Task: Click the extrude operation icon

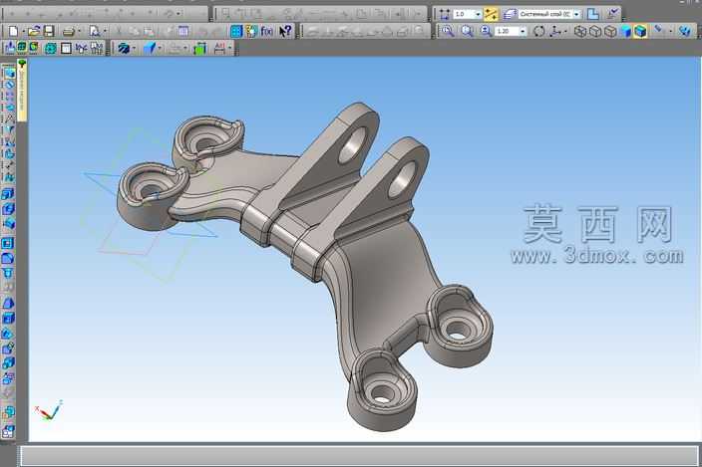Action: pyautogui.click(x=8, y=194)
